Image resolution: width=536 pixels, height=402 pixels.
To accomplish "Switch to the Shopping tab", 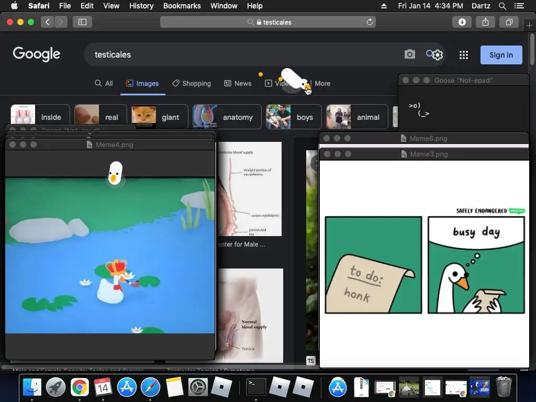I will (192, 83).
